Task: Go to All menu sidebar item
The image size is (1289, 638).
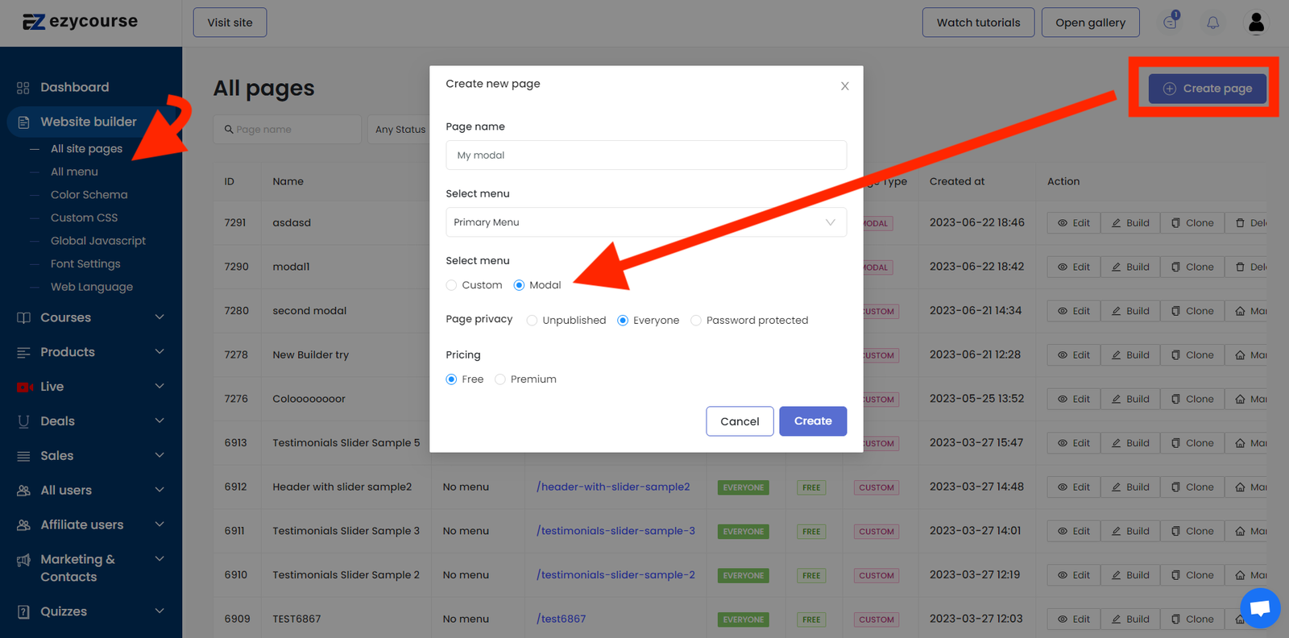Action: pos(74,172)
